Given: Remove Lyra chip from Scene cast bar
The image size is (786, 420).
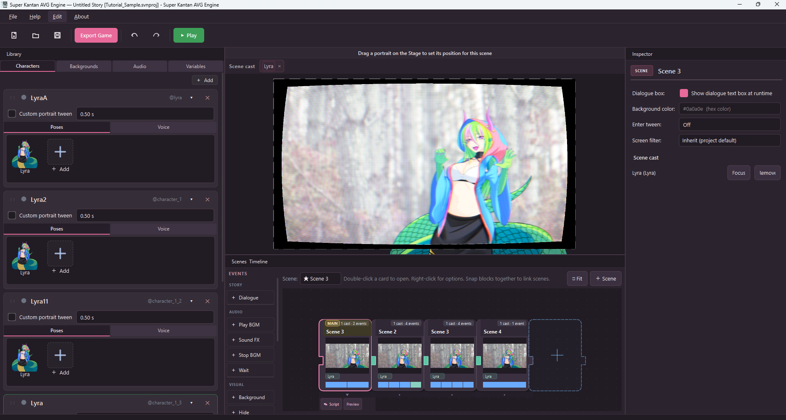Looking at the screenshot, I should point(280,66).
